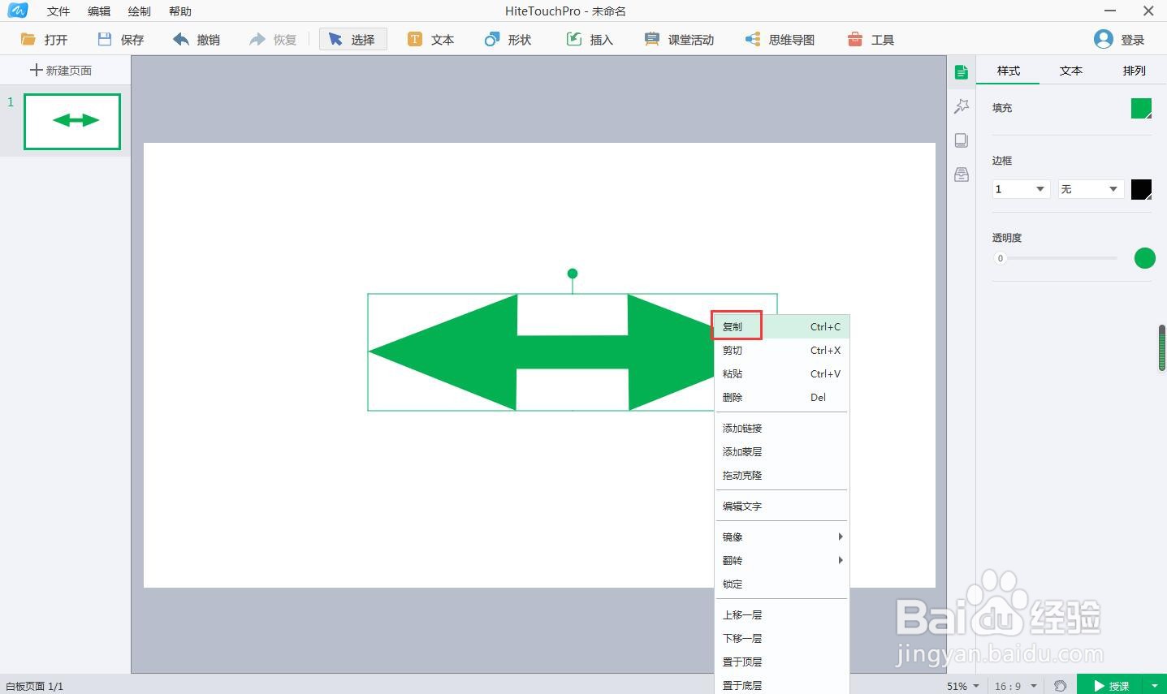Open the 编辑 menu

coord(99,11)
